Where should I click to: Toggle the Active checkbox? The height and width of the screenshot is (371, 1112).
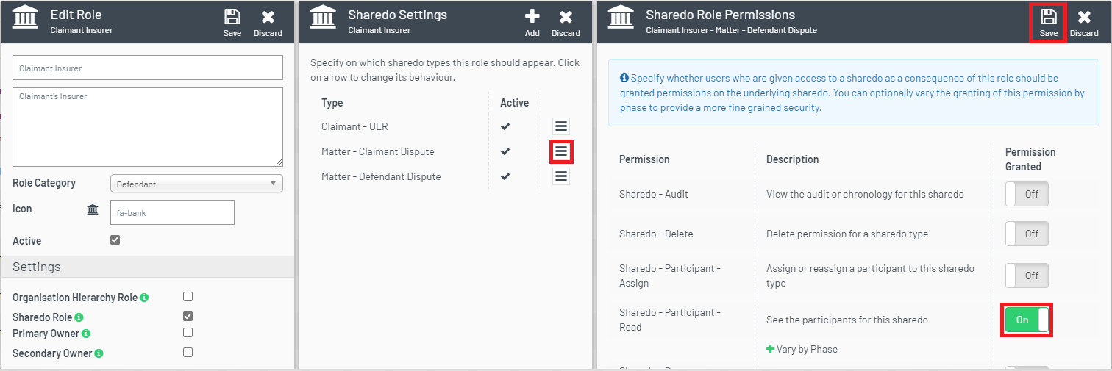[x=115, y=240]
